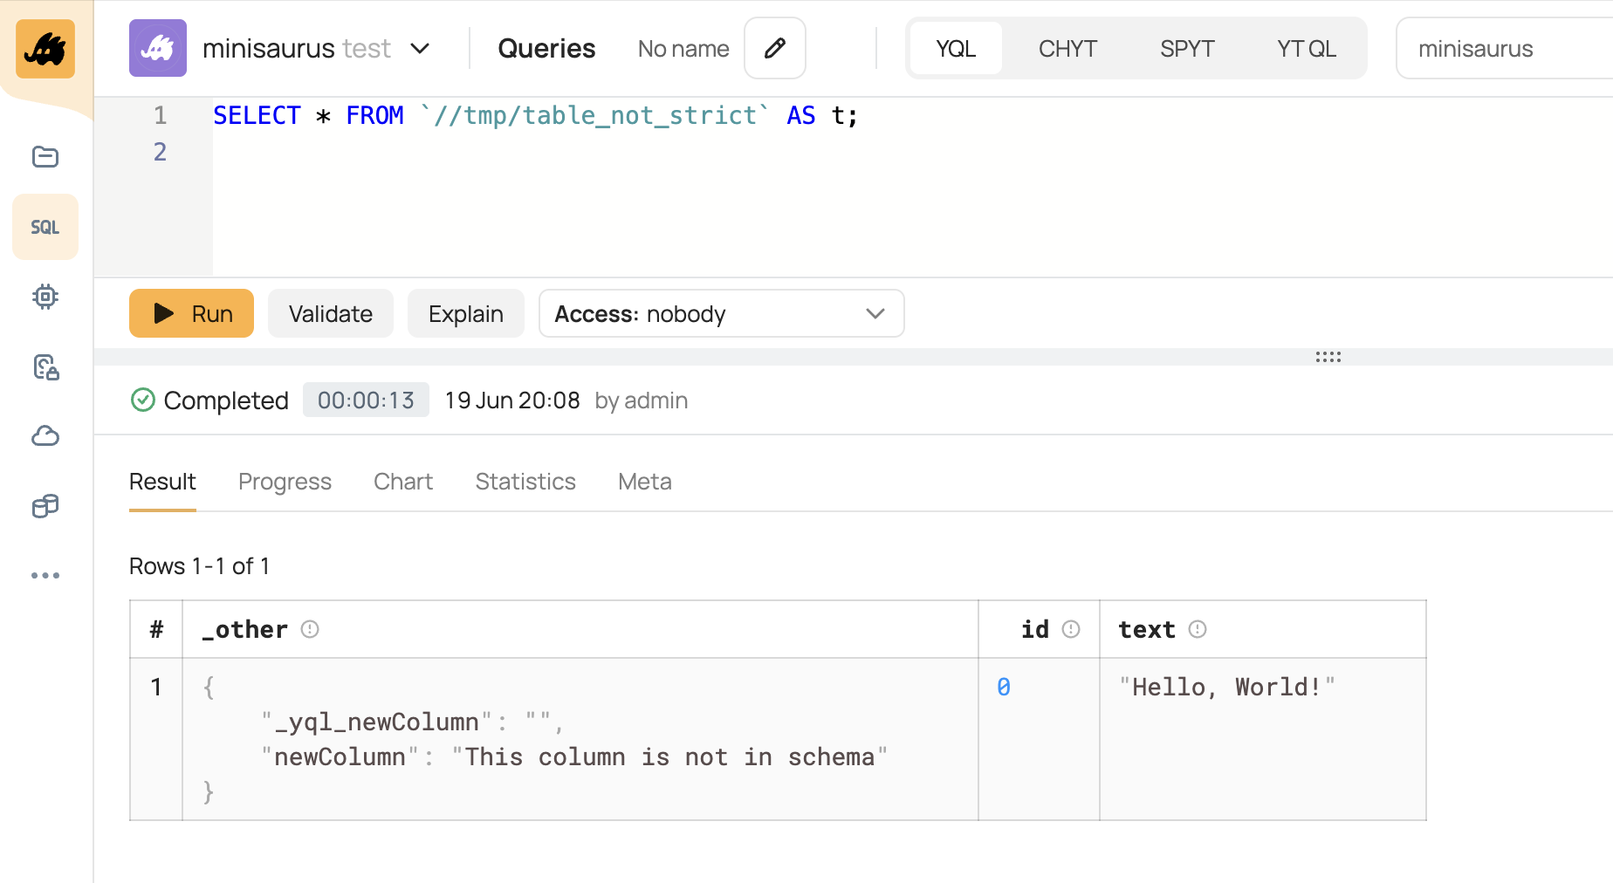The height and width of the screenshot is (883, 1613).
Task: Click the cloud icon in sidebar
Action: coord(45,435)
